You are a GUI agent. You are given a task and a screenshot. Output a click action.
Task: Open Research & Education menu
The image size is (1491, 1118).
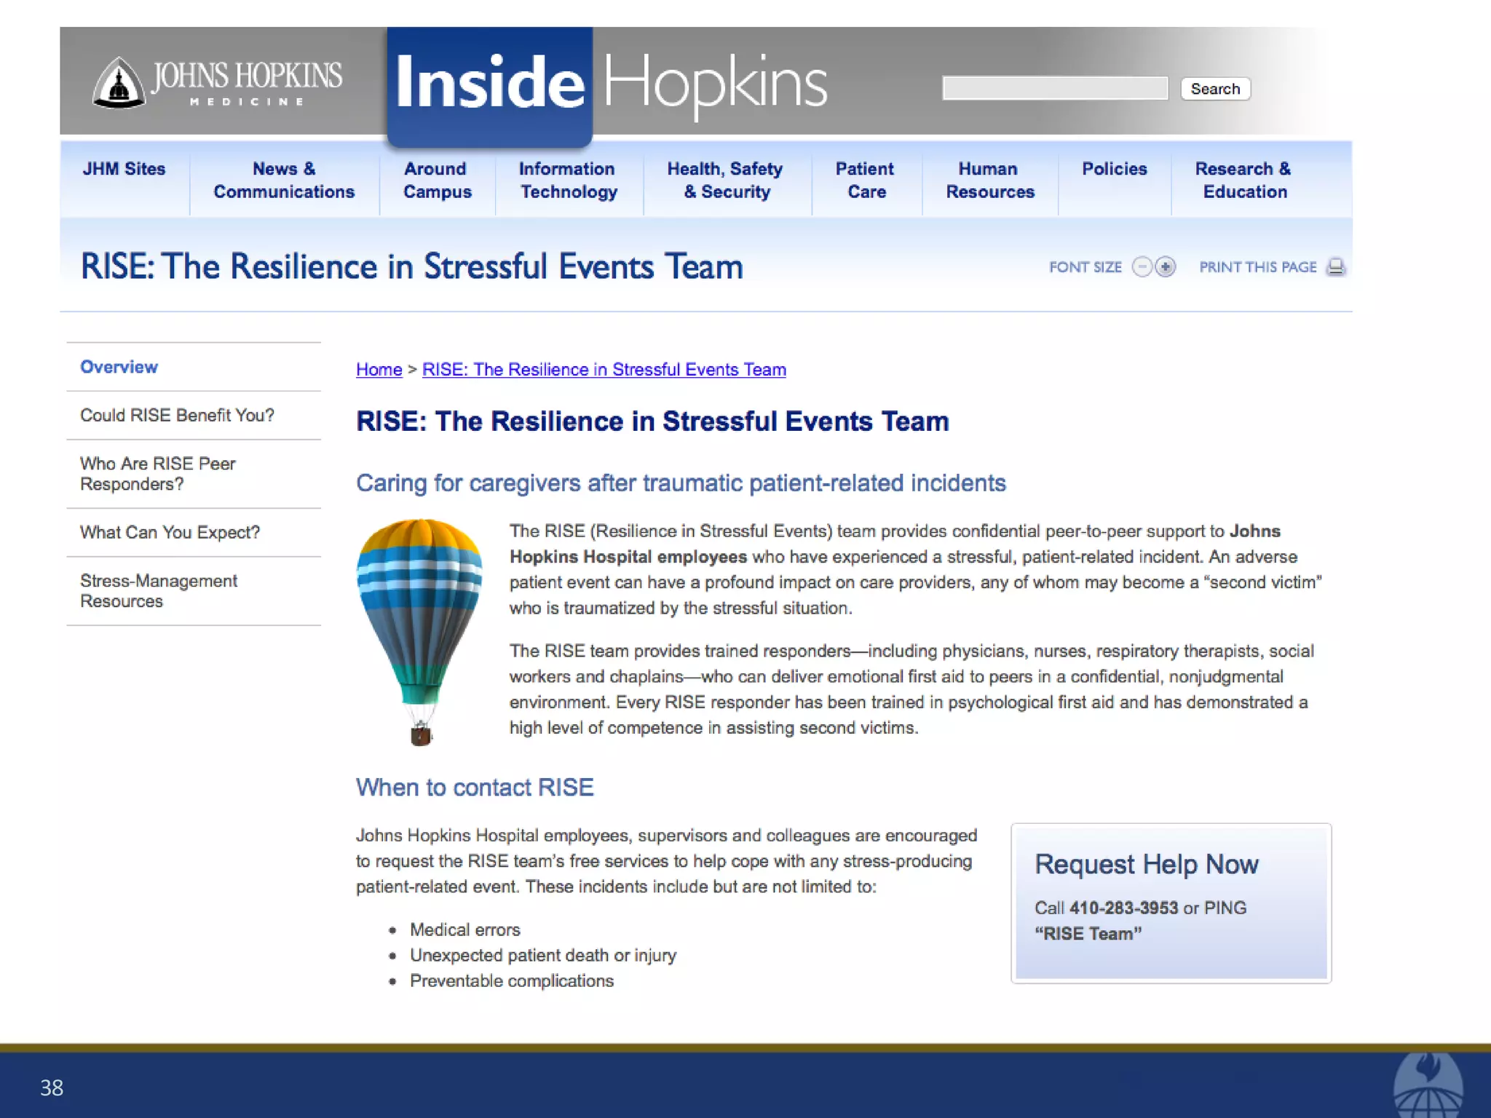pos(1243,180)
